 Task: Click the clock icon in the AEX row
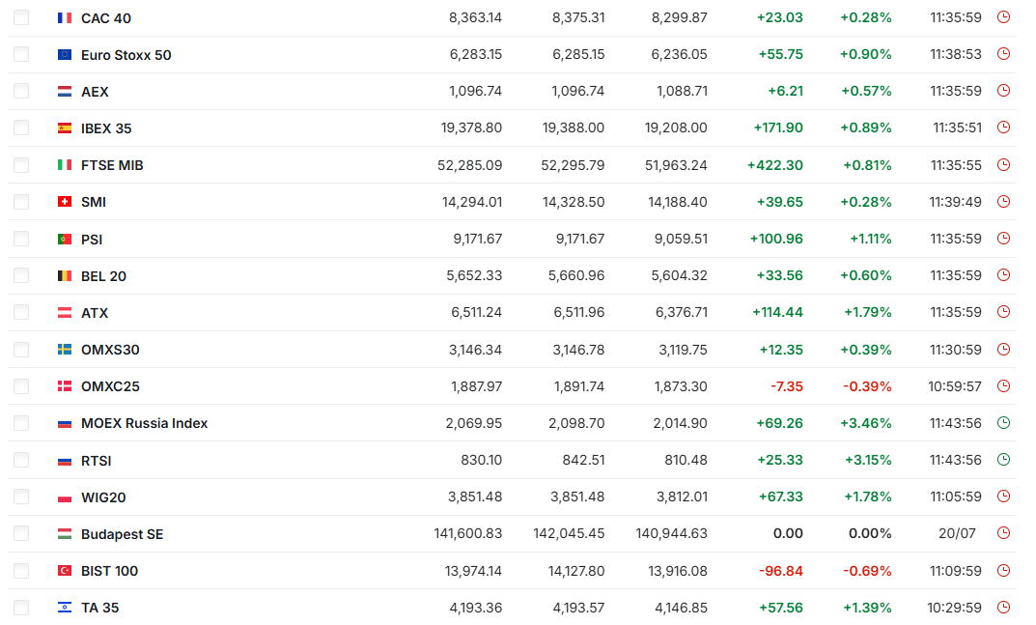point(1003,91)
